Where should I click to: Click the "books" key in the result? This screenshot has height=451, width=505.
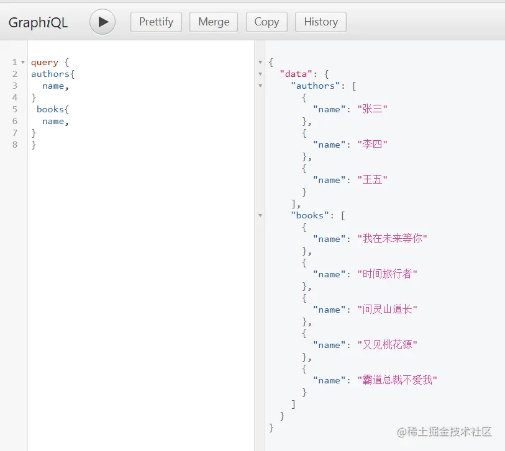310,215
